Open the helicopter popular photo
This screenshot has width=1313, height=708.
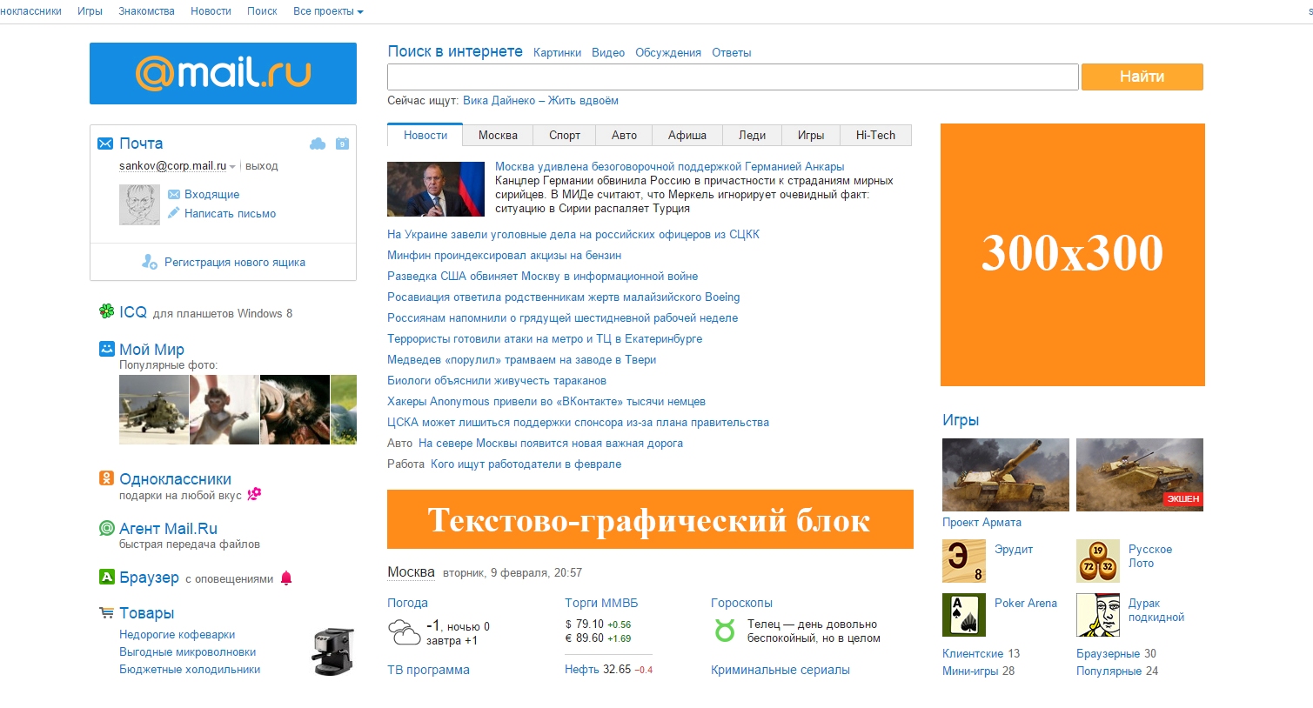[154, 410]
